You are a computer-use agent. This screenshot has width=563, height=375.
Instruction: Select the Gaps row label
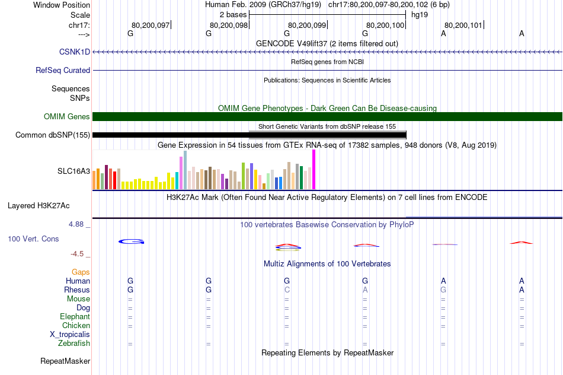click(81, 272)
